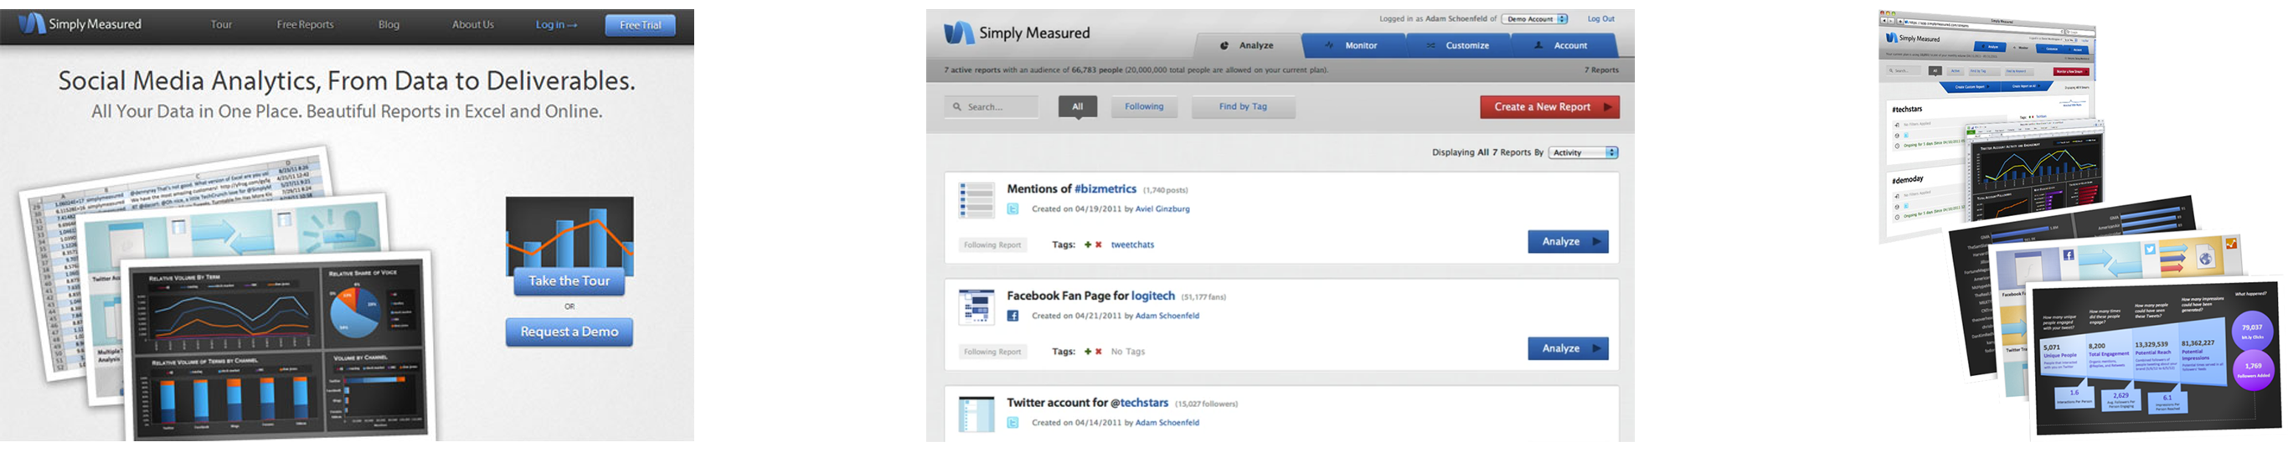Screen dimensions: 2288x453
Task: Open the About Us page
Action: click(472, 25)
